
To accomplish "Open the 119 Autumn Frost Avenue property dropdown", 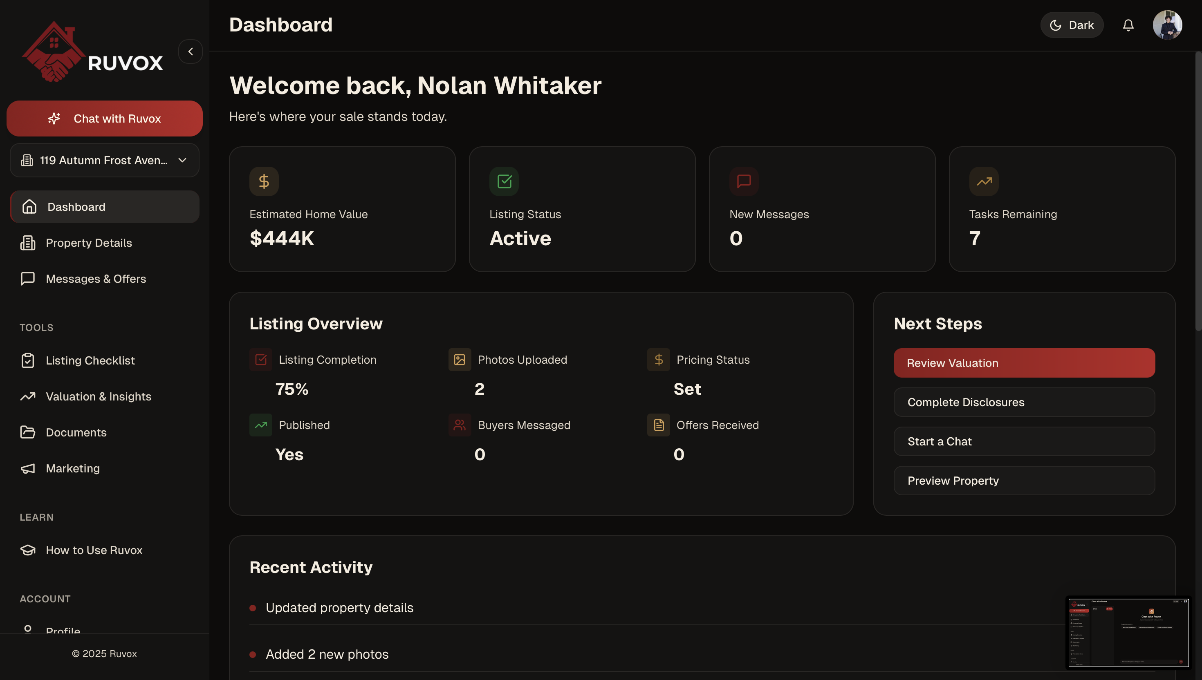I will (x=104, y=160).
